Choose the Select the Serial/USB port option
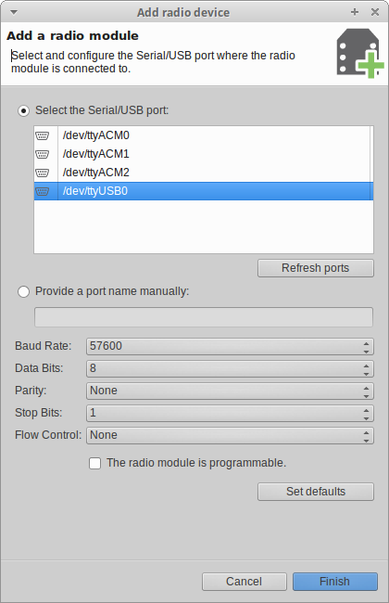This screenshot has width=389, height=603. click(x=23, y=111)
